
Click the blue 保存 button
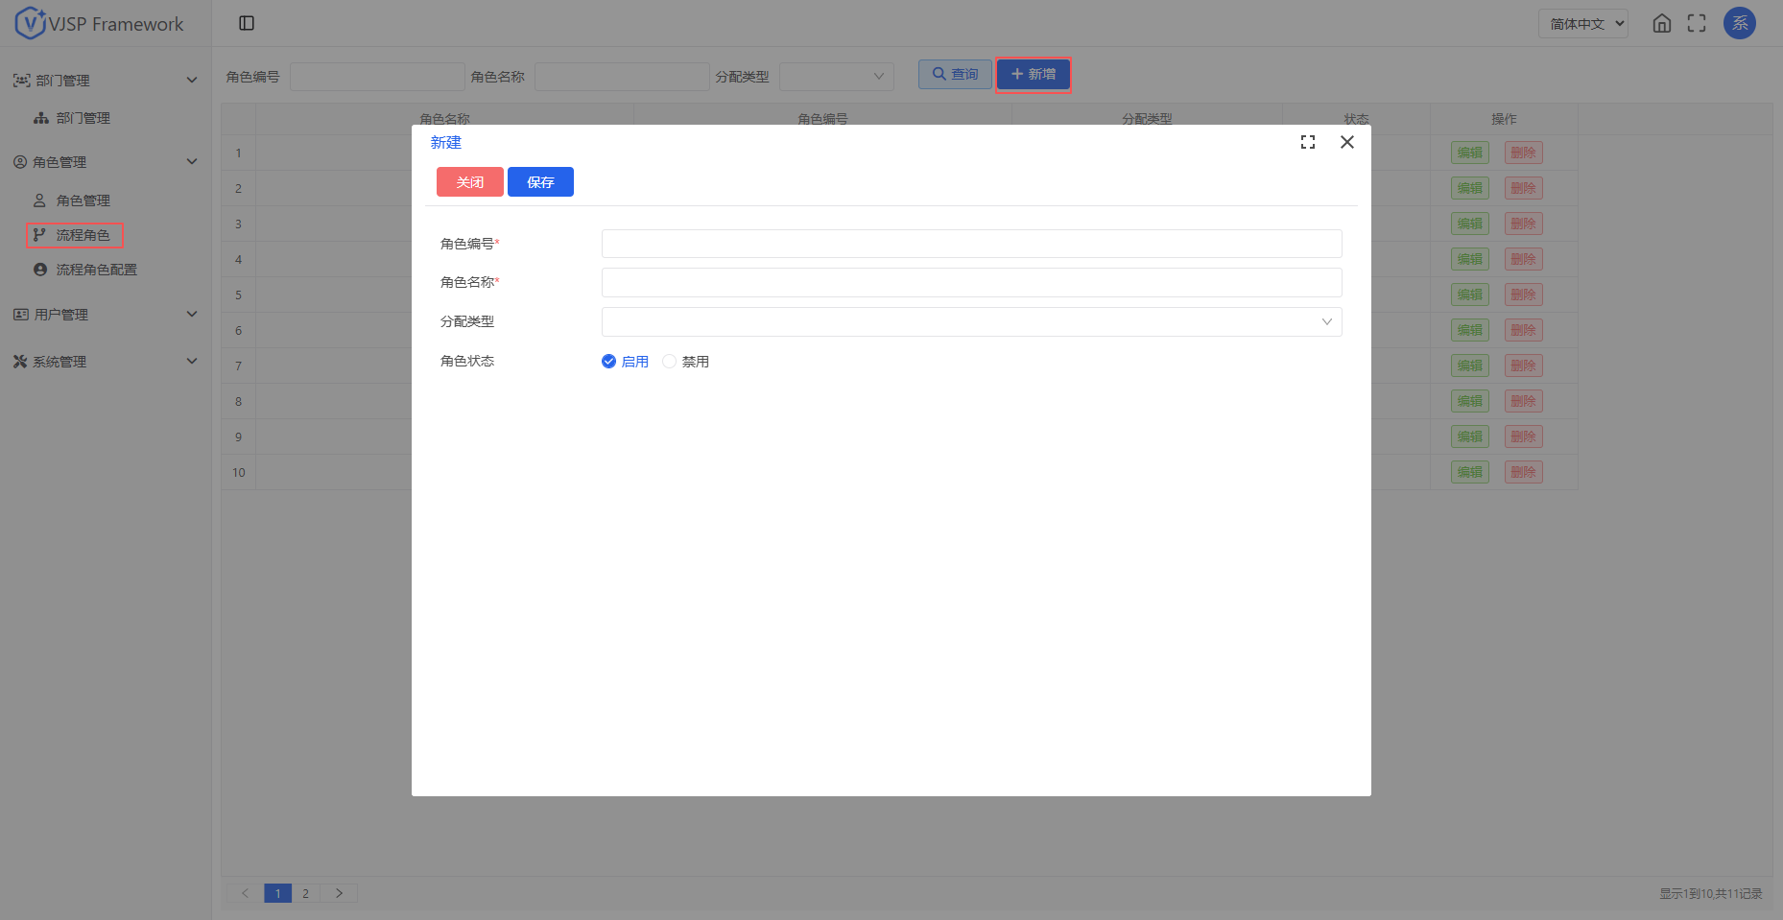[x=540, y=182]
